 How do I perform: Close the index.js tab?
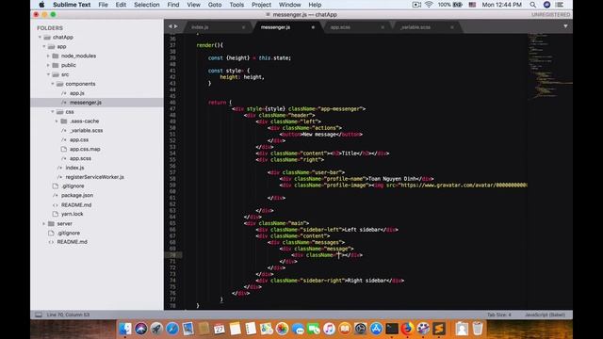243,27
